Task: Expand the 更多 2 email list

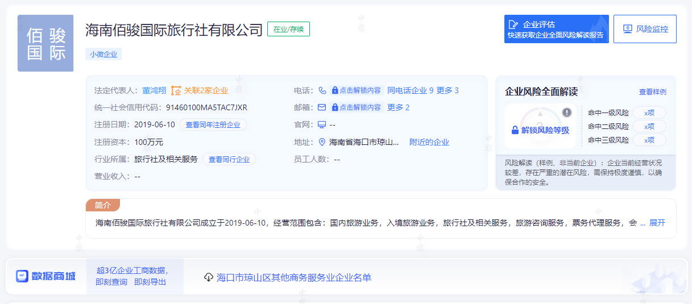Action: (398, 107)
